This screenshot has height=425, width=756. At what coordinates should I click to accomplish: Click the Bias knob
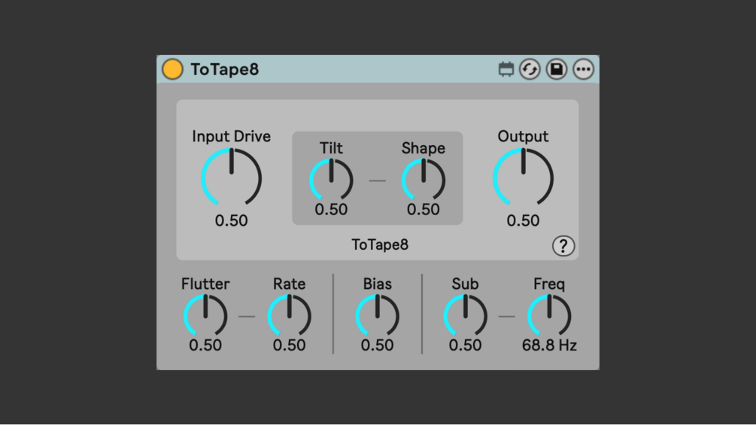tap(377, 316)
